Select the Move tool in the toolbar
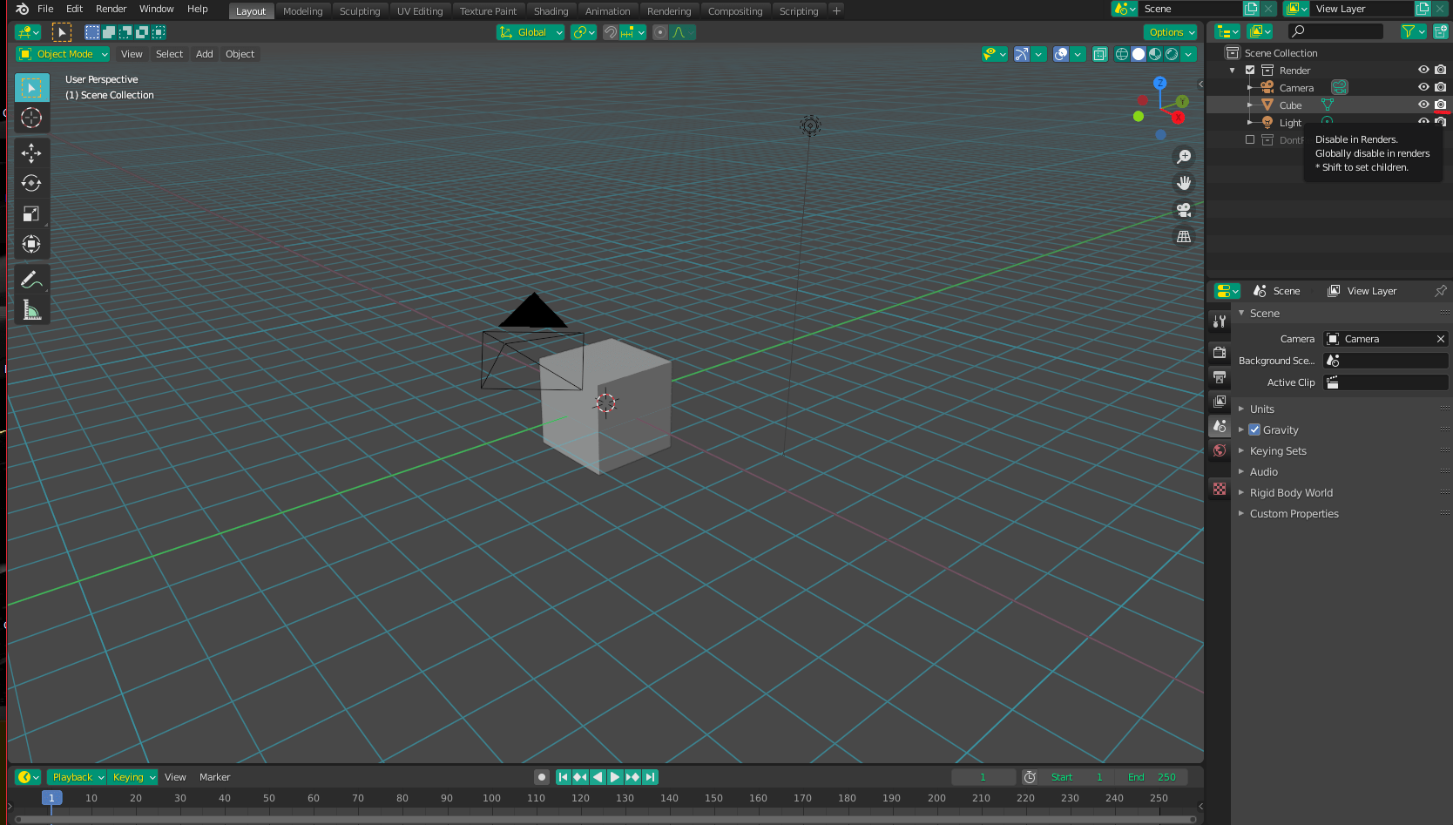This screenshot has width=1453, height=825. (x=31, y=153)
